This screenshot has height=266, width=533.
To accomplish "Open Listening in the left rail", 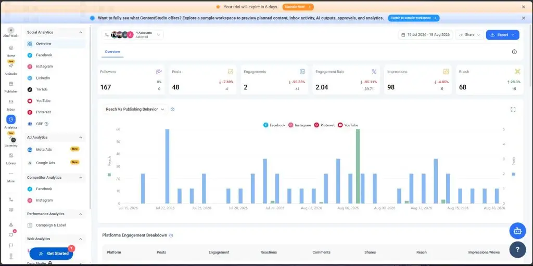I will coord(11,139).
